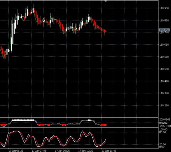The image size is (171, 152).
Task: Click the 110.580 price axis label
Action: 164,57
